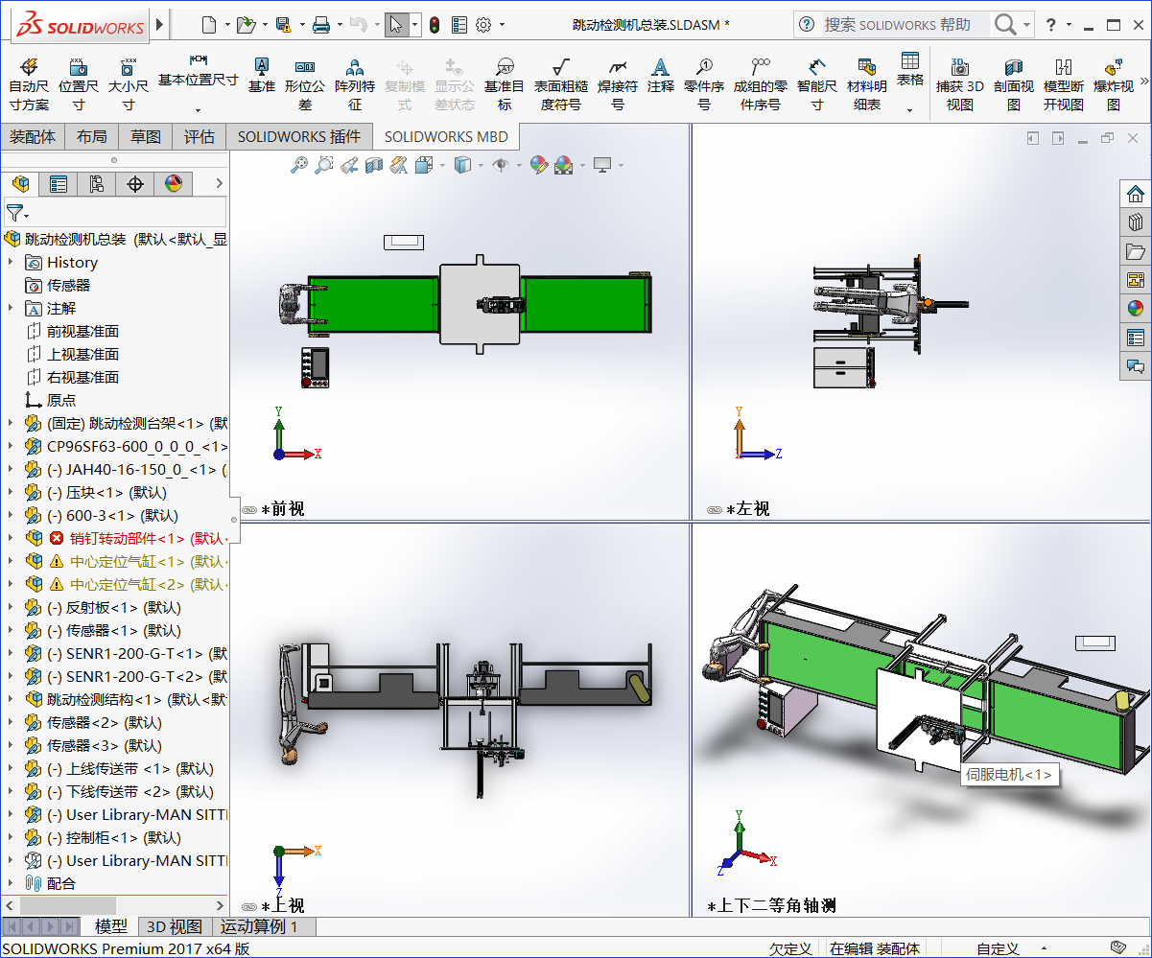Select the Size Dimension tool (大小尺寸)
This screenshot has height=958, width=1152.
point(128,83)
